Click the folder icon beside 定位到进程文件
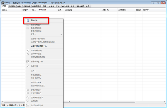The image size is (167, 108). point(28,105)
